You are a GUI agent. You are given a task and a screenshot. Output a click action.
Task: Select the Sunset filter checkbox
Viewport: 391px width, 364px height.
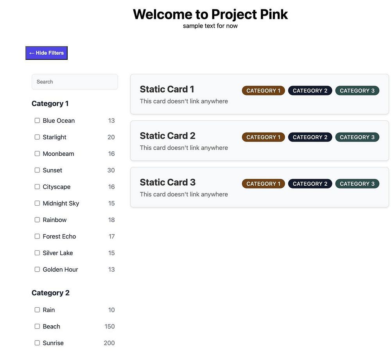[x=37, y=170]
